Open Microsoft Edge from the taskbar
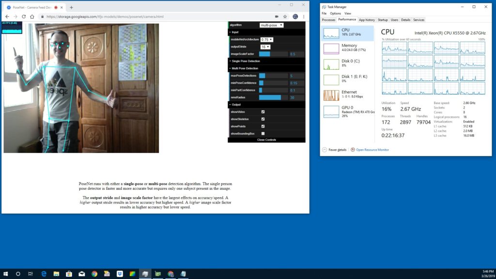 (x=44, y=274)
